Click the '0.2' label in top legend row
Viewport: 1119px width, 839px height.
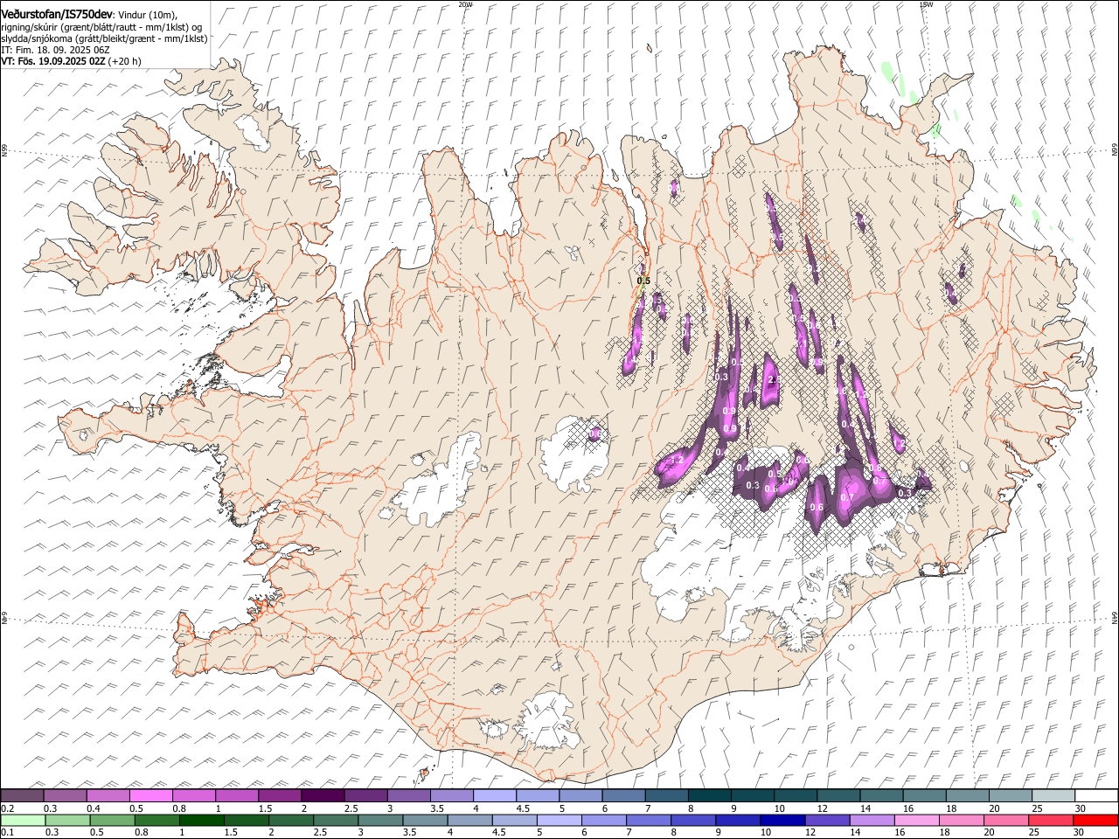point(6,808)
